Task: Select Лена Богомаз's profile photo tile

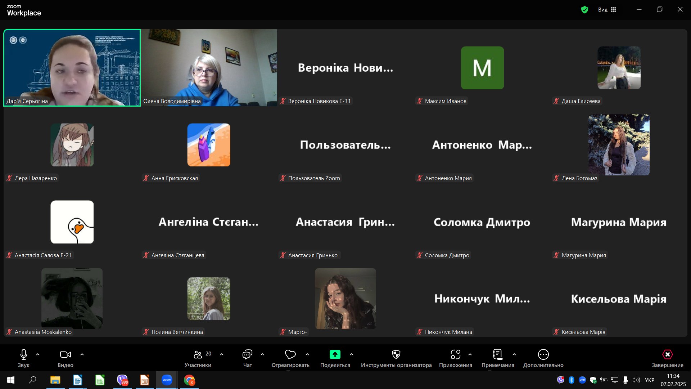Action: coord(619,145)
